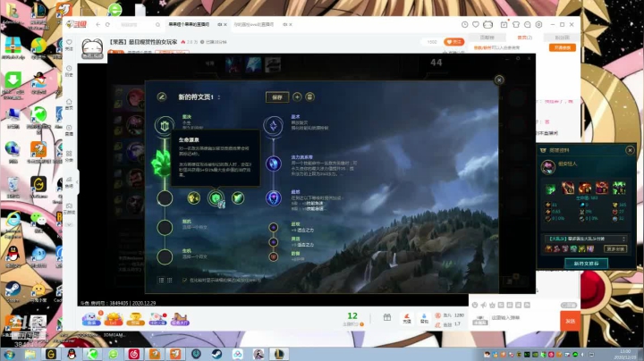Select the first stat shard offense circle

[x=273, y=227]
